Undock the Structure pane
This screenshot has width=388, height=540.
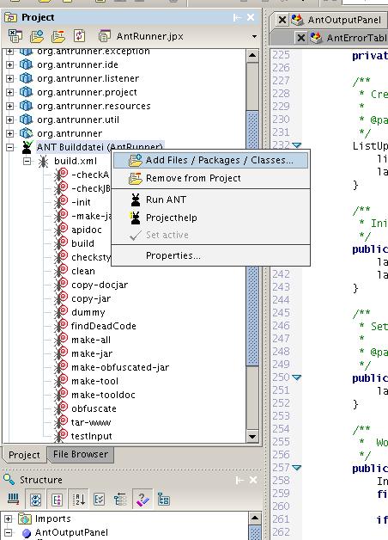tap(239, 480)
